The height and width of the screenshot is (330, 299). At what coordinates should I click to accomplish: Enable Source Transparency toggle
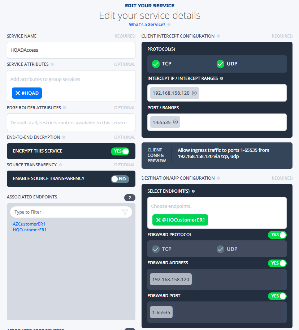coord(120,179)
